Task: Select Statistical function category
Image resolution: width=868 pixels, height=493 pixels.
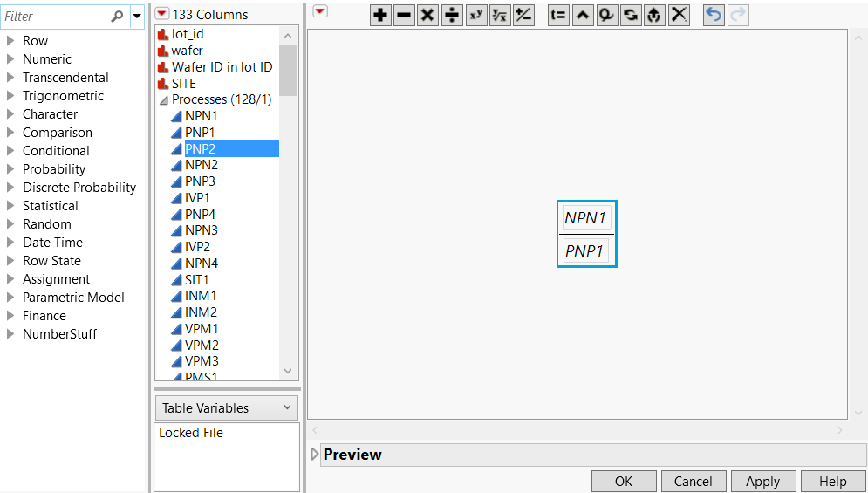Action: (x=51, y=206)
